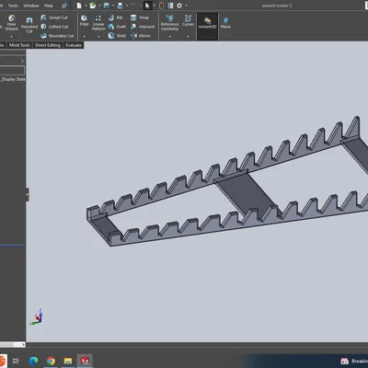Select the Wrap feature tool
The image size is (368, 368).
[140, 17]
